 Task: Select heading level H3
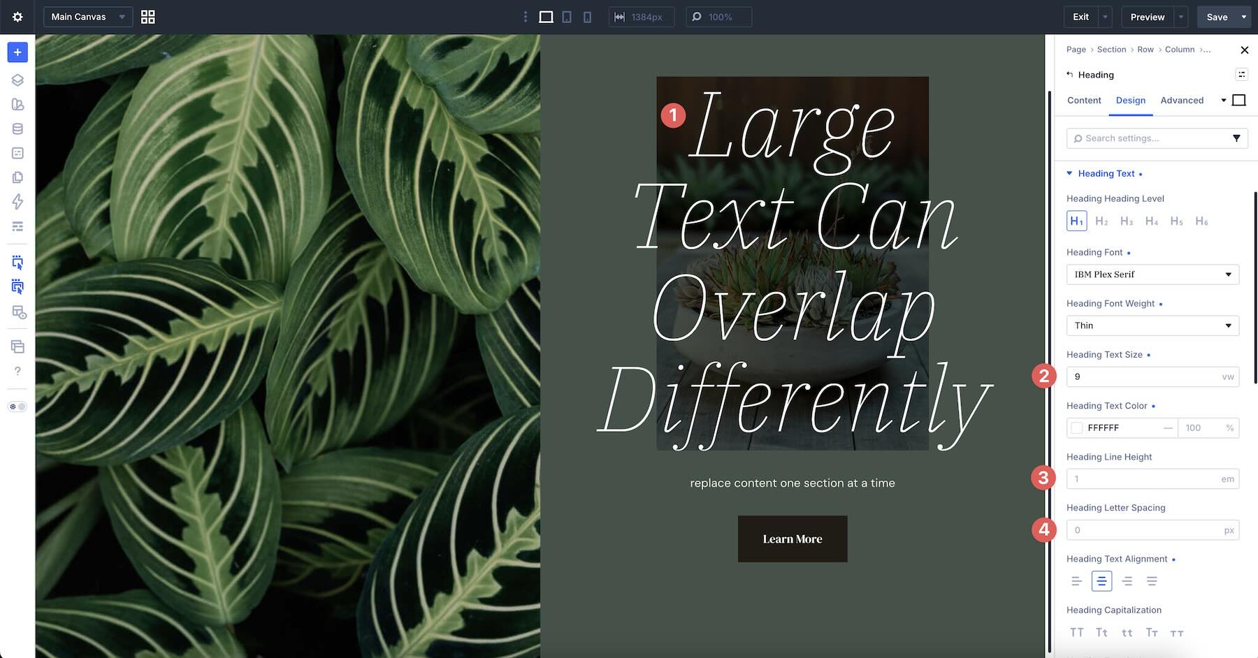click(1127, 221)
